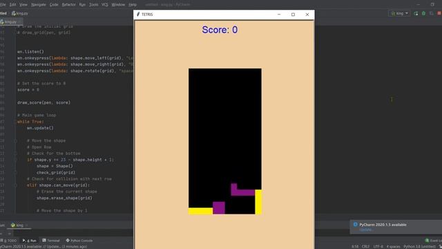This screenshot has width=442, height=249.
Task: Maximize the TETRIS window
Action: (x=293, y=15)
